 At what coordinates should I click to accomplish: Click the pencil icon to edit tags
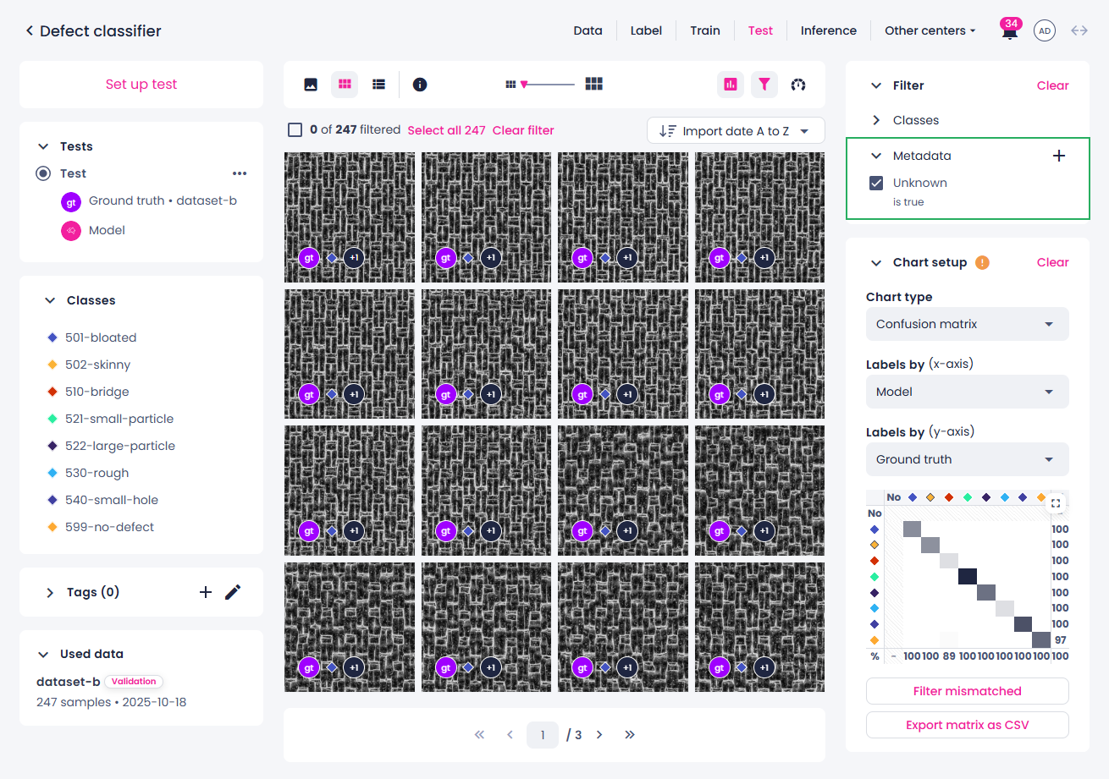[233, 592]
